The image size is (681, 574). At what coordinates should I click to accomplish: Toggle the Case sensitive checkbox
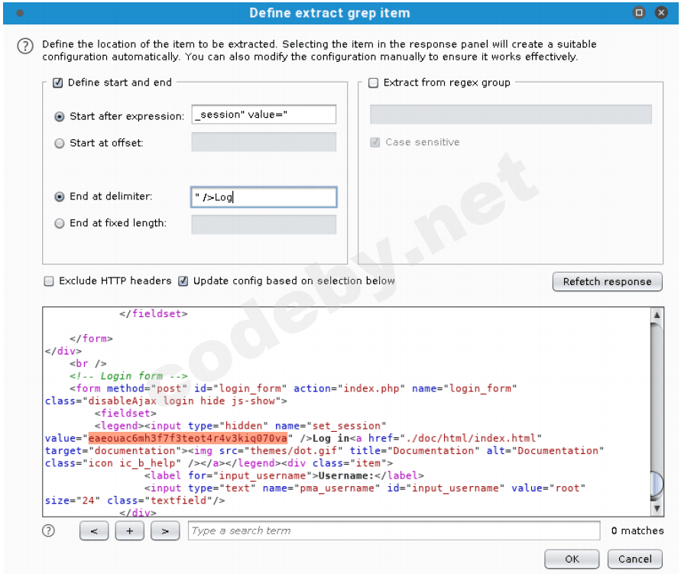click(375, 142)
